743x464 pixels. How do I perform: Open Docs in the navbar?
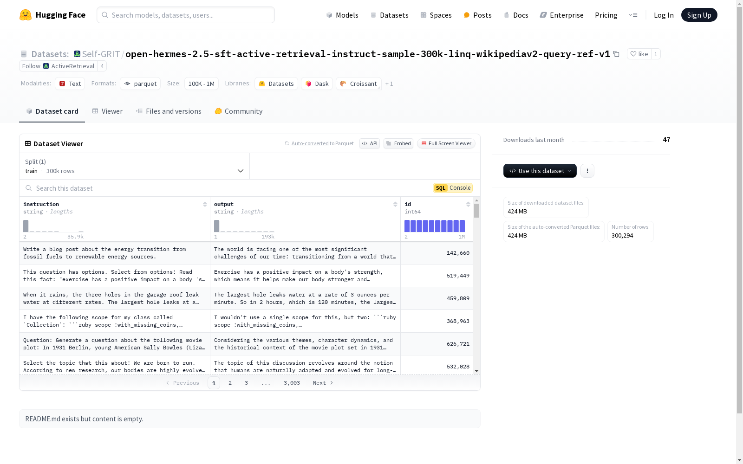[x=516, y=15]
